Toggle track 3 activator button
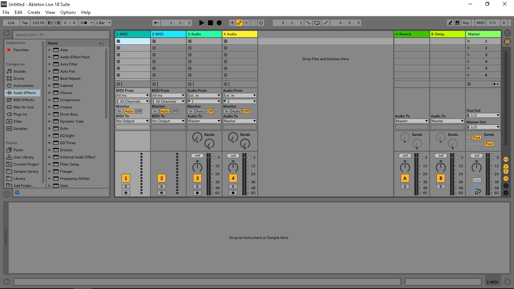This screenshot has height=289, width=514. point(197,178)
